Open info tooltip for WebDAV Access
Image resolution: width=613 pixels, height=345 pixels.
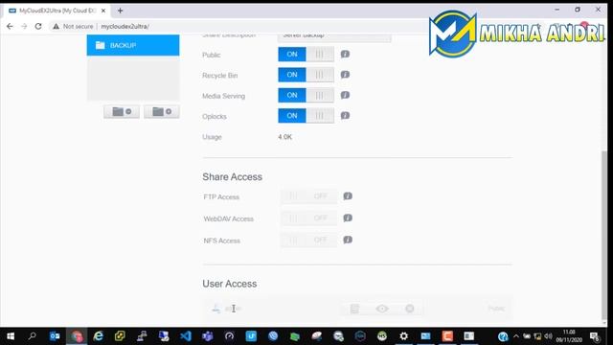[x=348, y=218]
